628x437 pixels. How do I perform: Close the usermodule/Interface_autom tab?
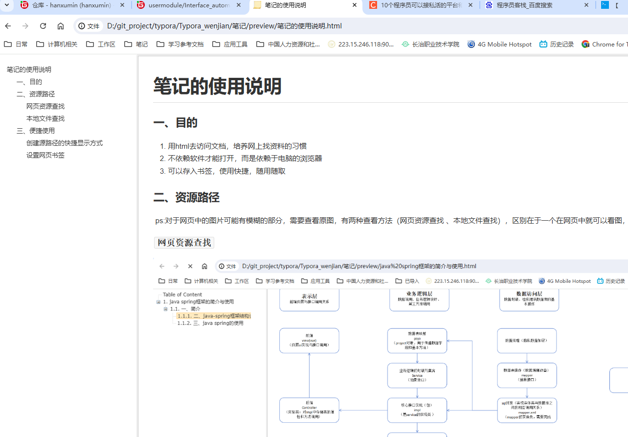point(239,5)
